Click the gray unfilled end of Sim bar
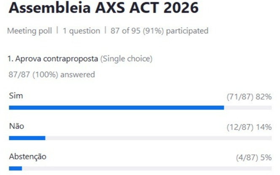The width and height of the screenshot is (280, 175). [x=248, y=108]
